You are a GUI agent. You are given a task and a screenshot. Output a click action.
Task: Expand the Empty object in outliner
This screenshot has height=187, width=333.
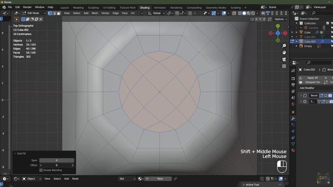point(297,46)
